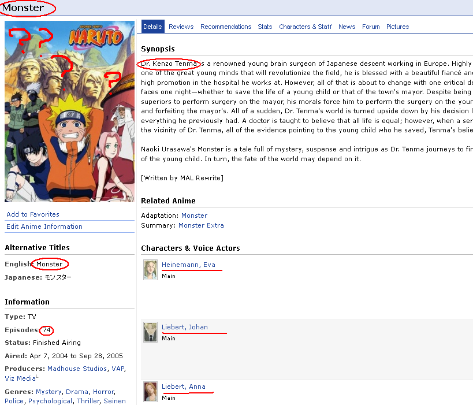Open Heinemann, Eva character page
Viewport: 473px width, 405px height.
pos(188,265)
